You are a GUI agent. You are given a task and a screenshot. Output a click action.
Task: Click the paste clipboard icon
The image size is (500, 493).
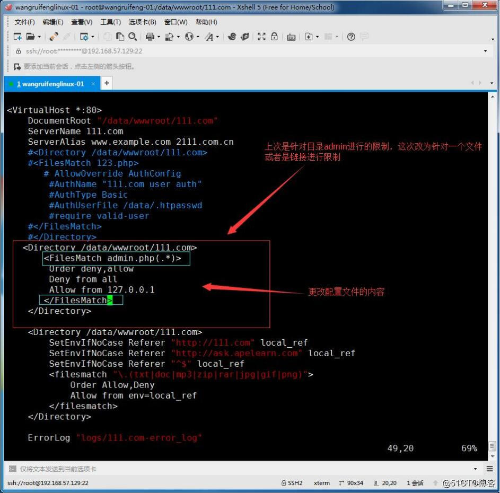pos(120,37)
